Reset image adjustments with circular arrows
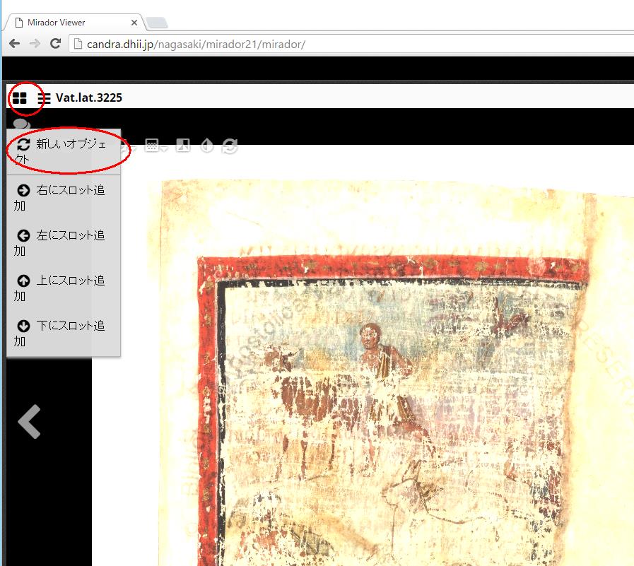This screenshot has height=566, width=634. 230,146
